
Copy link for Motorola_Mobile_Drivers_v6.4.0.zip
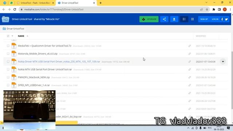pos(189,54)
